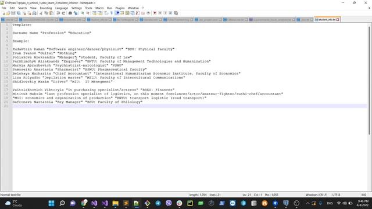This screenshot has width=372, height=209.
Task: Click the line starting "Safronava Nastassia"
Action: pyautogui.click(x=77, y=102)
